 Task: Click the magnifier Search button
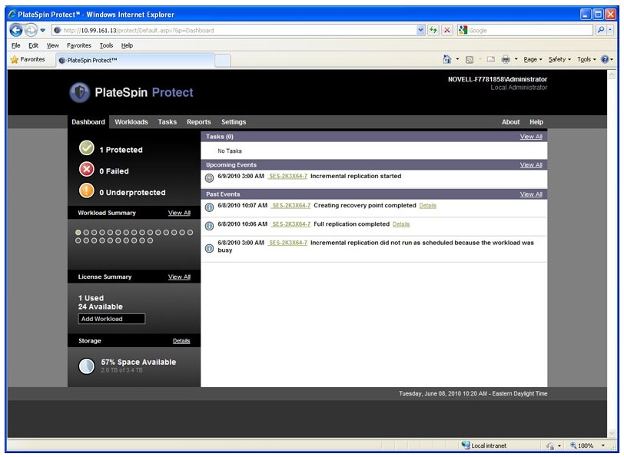(600, 30)
